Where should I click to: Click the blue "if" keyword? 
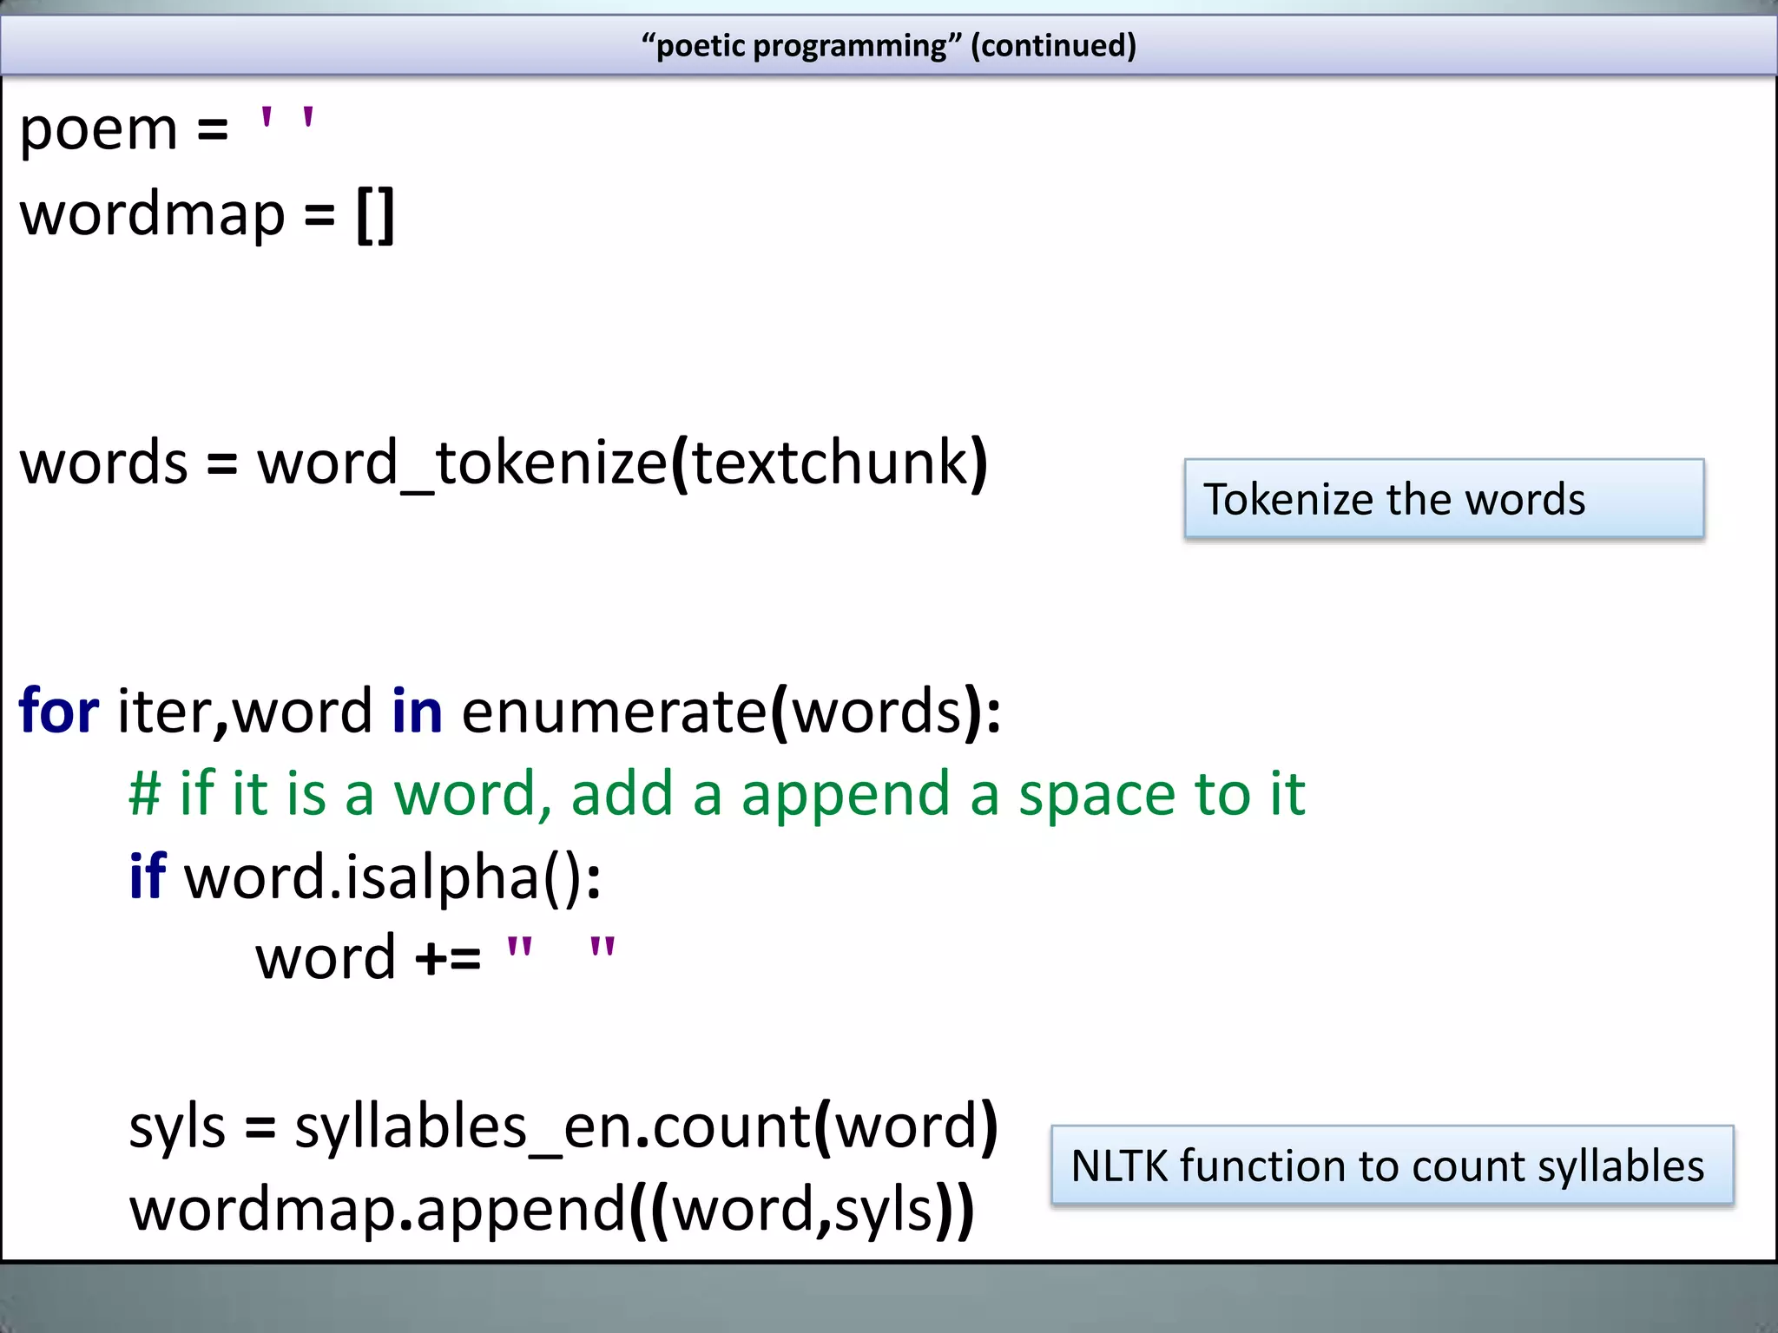(x=147, y=877)
